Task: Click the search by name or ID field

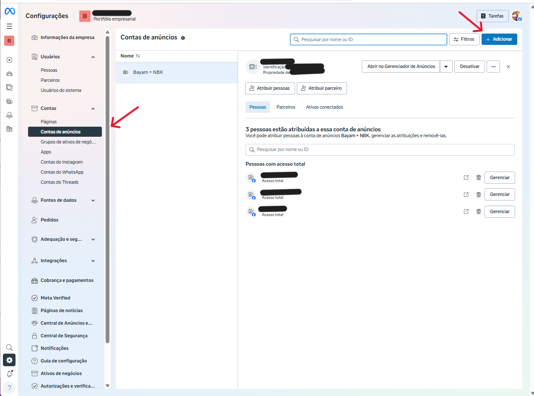Action: coord(368,39)
